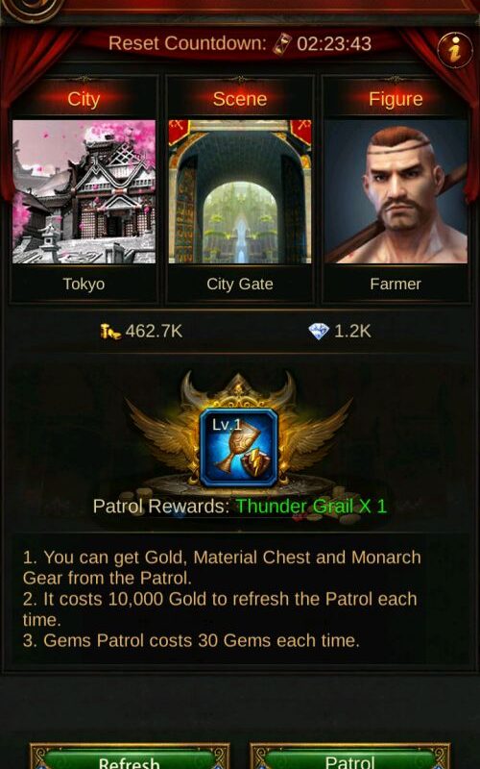Click the Figure column header
The width and height of the screenshot is (480, 769).
pyautogui.click(x=396, y=99)
